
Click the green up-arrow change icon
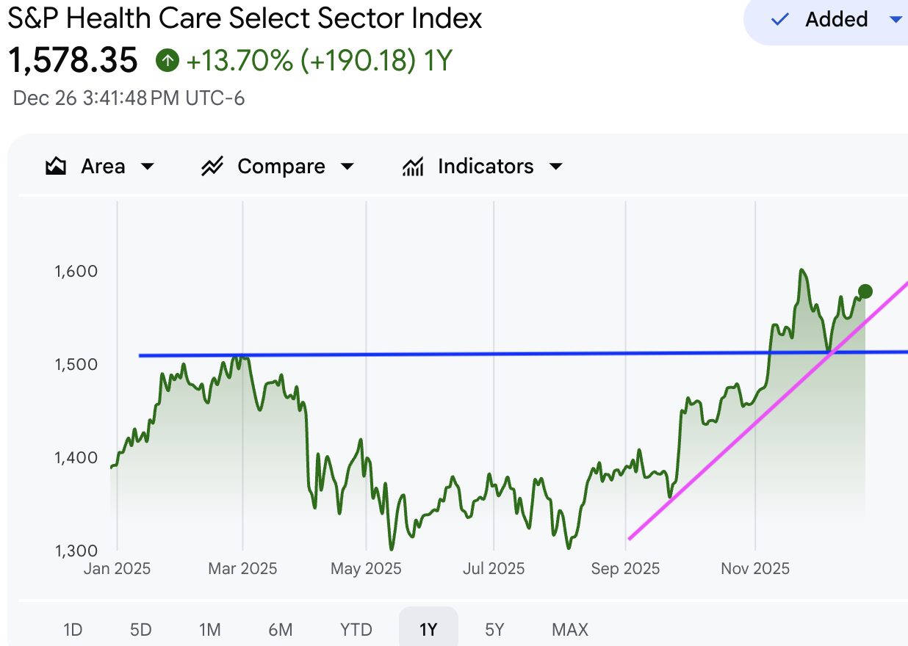click(x=167, y=60)
